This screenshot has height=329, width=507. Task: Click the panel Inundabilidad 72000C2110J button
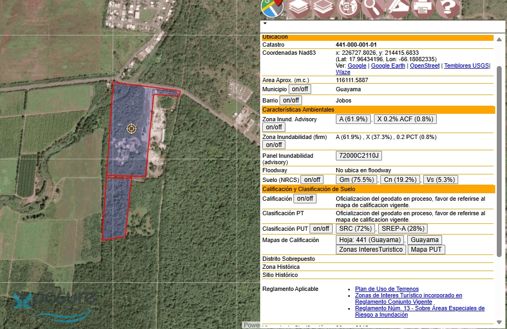358,156
